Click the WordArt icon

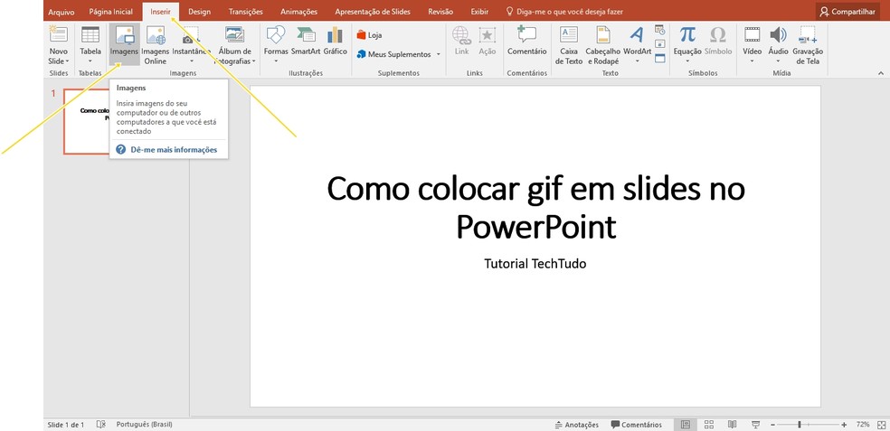638,34
